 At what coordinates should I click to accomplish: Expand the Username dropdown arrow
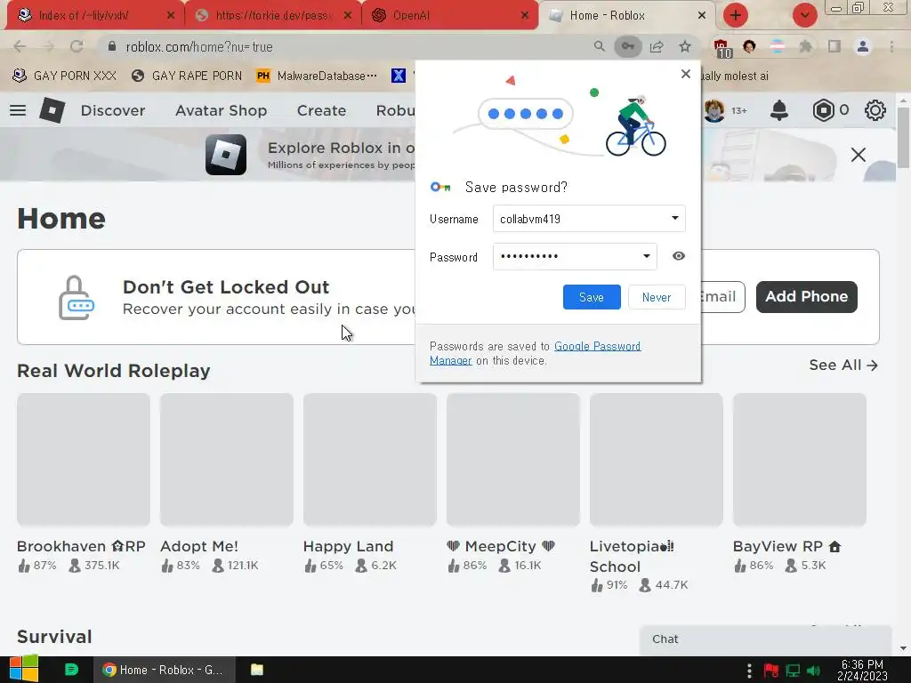tap(674, 219)
